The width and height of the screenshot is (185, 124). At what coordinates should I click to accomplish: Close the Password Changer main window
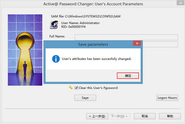click(181, 3)
